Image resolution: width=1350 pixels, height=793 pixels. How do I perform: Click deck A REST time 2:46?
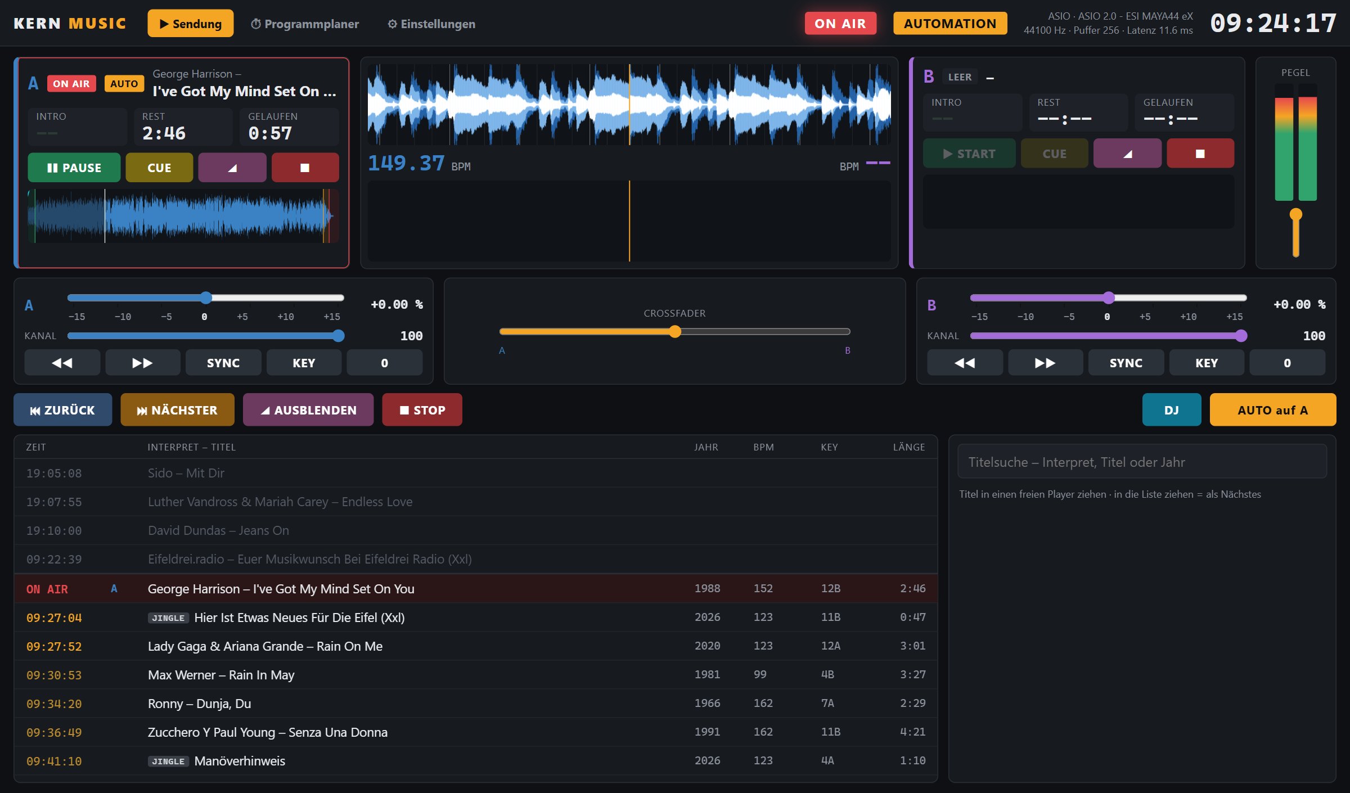[x=164, y=133]
